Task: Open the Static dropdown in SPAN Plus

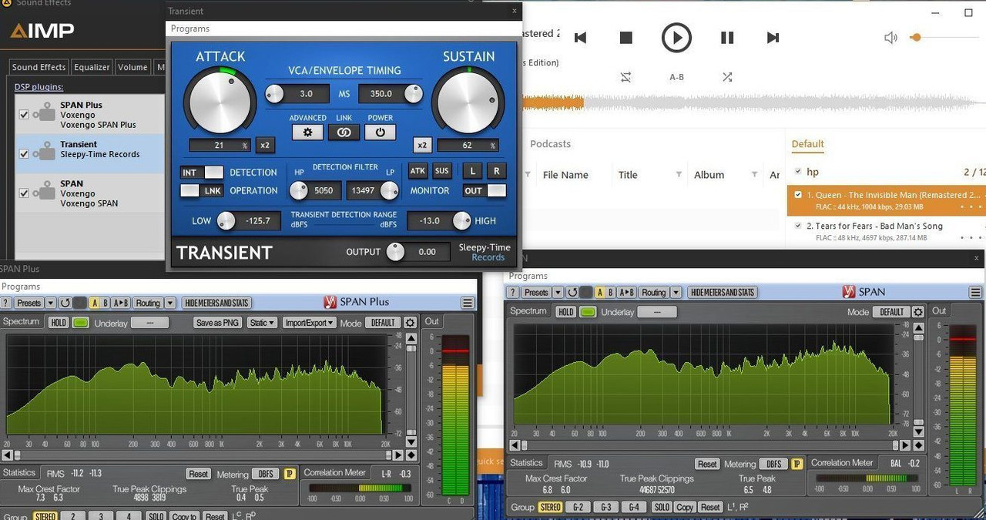Action: [x=262, y=323]
